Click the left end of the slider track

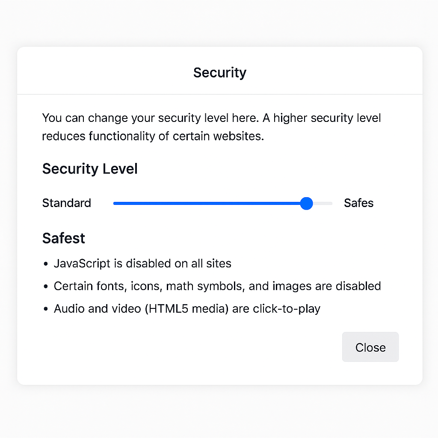pyautogui.click(x=115, y=203)
